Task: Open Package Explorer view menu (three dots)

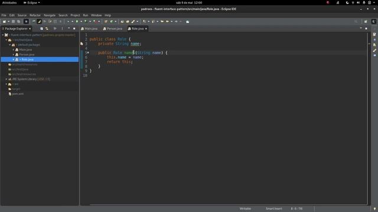Action: 62,29
